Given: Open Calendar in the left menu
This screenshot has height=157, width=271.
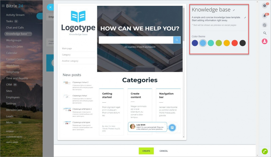Looking at the screenshot, I should click(x=12, y=53).
